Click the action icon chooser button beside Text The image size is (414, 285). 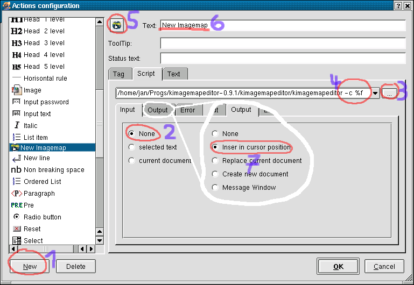tap(117, 25)
